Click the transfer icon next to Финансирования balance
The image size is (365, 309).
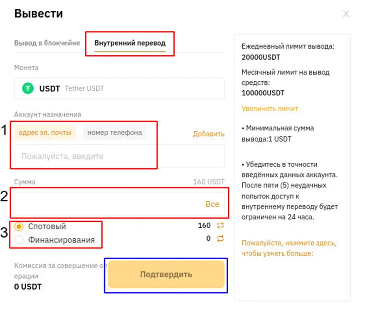click(220, 238)
